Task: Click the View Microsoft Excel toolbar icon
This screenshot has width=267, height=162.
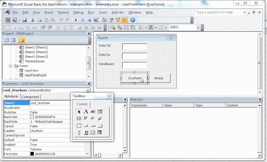Action: click(x=8, y=20)
